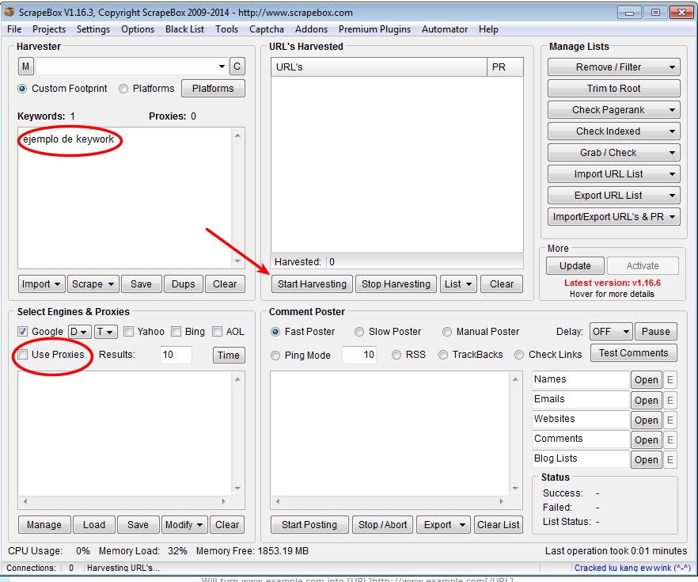Enable the AOL engine checkbox
The height and width of the screenshot is (582, 698).
point(217,331)
